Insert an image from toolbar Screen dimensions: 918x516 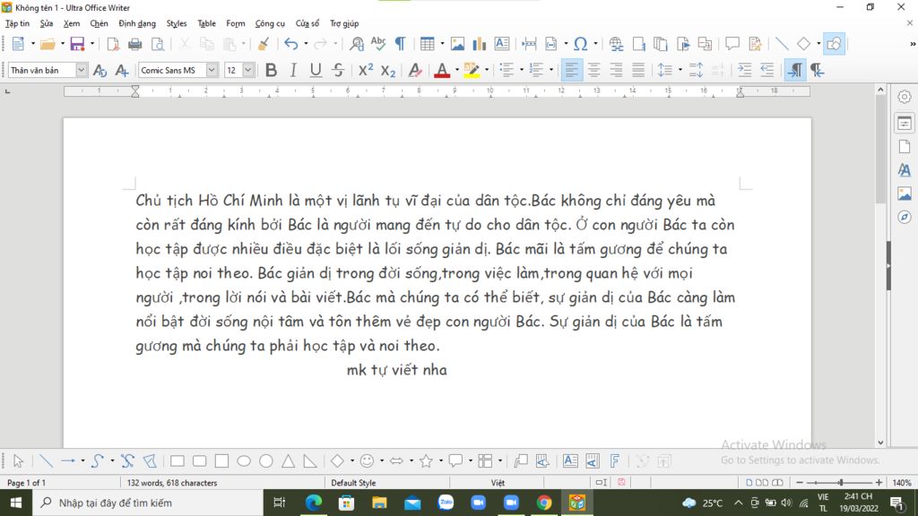[457, 44]
